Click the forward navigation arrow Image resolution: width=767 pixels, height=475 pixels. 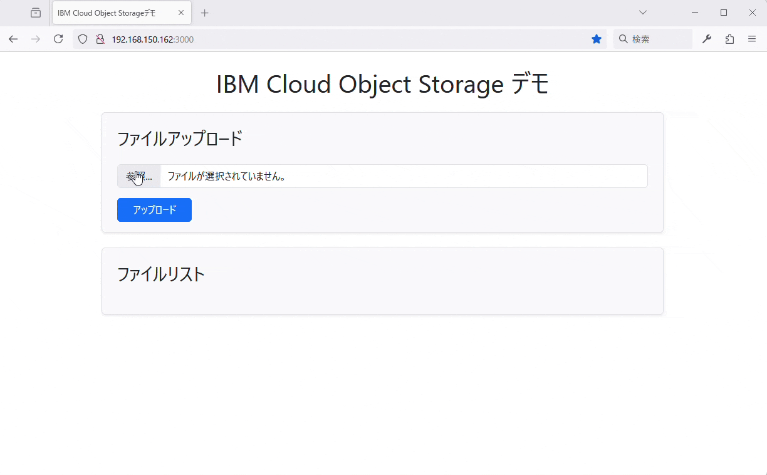coord(36,39)
